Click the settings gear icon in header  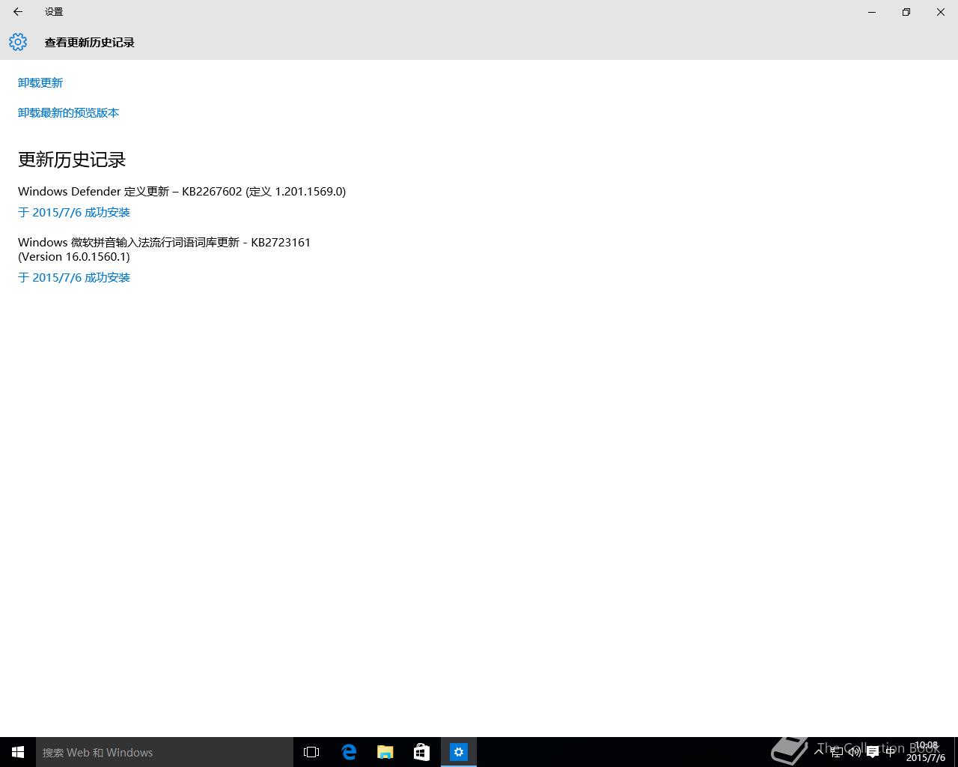(18, 42)
